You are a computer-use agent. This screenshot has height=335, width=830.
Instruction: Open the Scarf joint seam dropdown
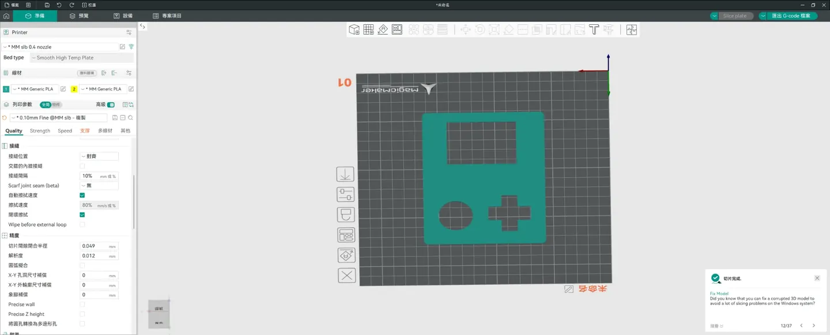click(x=99, y=186)
